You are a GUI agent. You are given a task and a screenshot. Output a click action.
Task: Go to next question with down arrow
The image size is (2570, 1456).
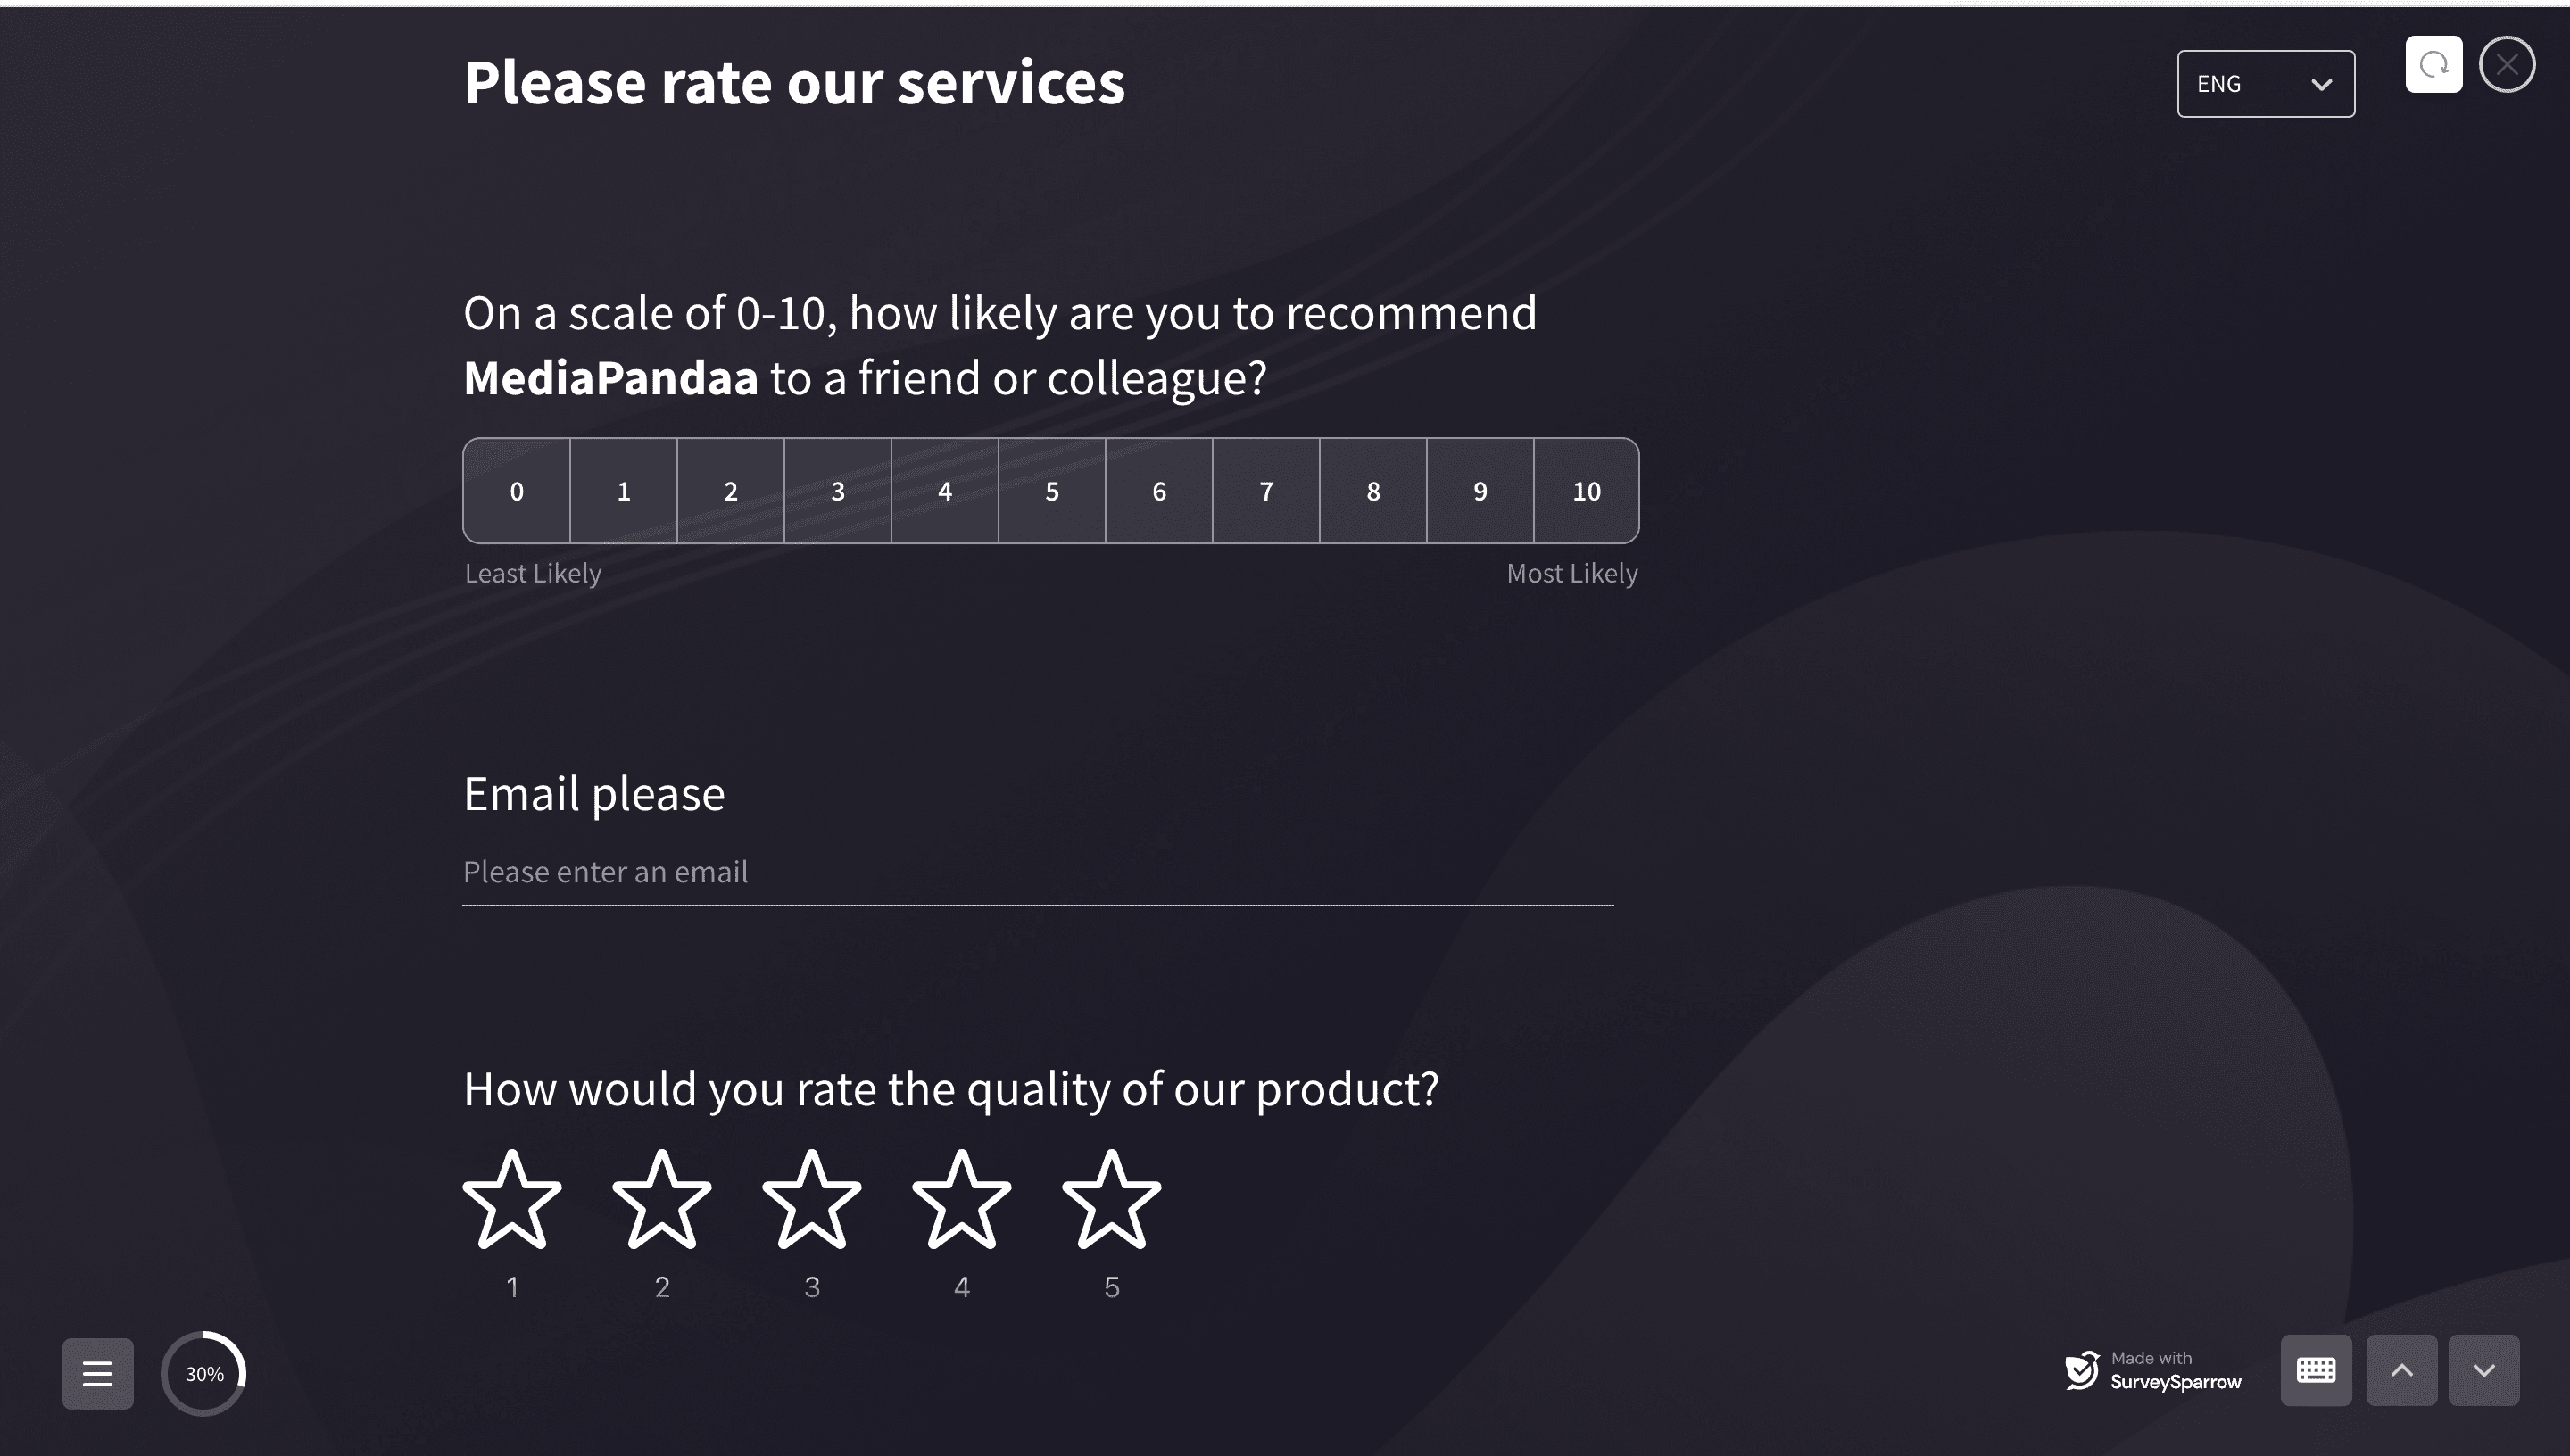click(x=2483, y=1370)
